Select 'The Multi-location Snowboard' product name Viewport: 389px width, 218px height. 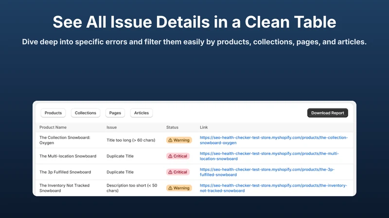[x=68, y=156]
